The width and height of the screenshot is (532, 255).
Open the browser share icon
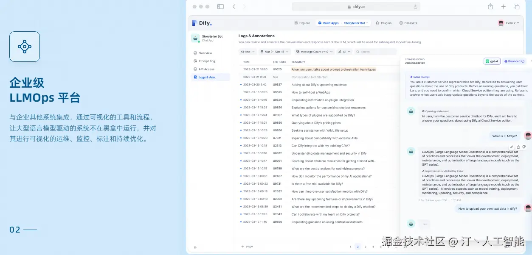(490, 6)
